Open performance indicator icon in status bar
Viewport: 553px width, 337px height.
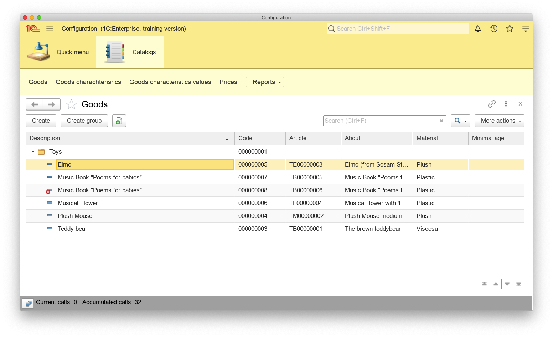pyautogui.click(x=28, y=303)
